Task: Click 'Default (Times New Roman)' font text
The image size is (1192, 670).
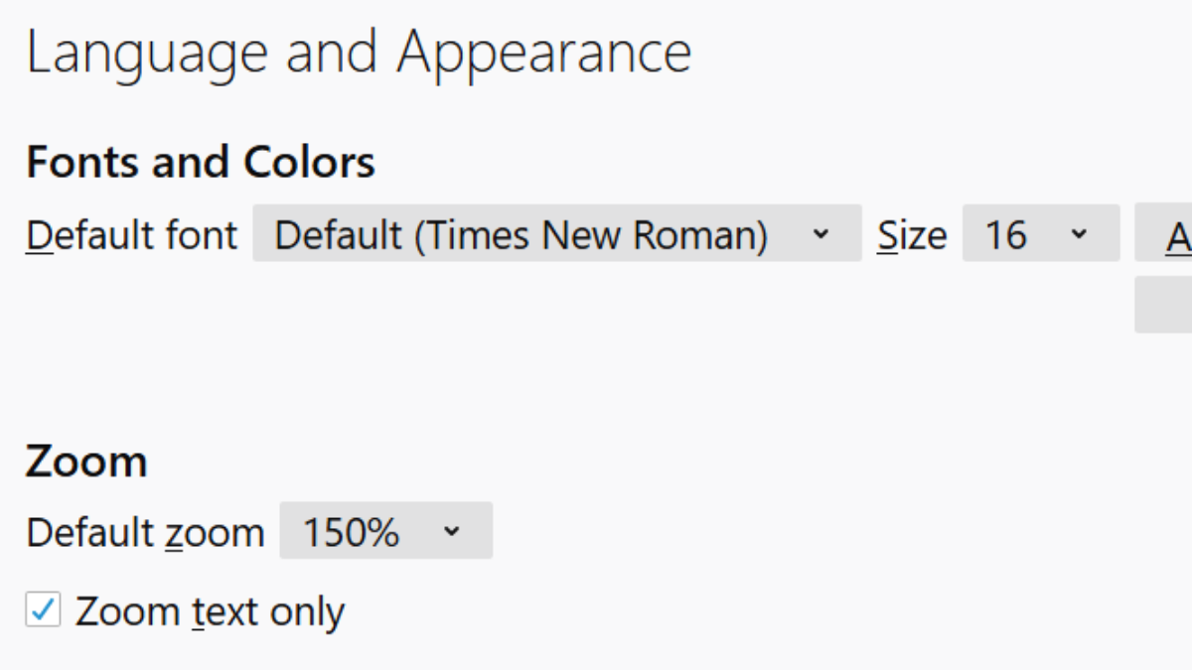Action: pos(521,235)
